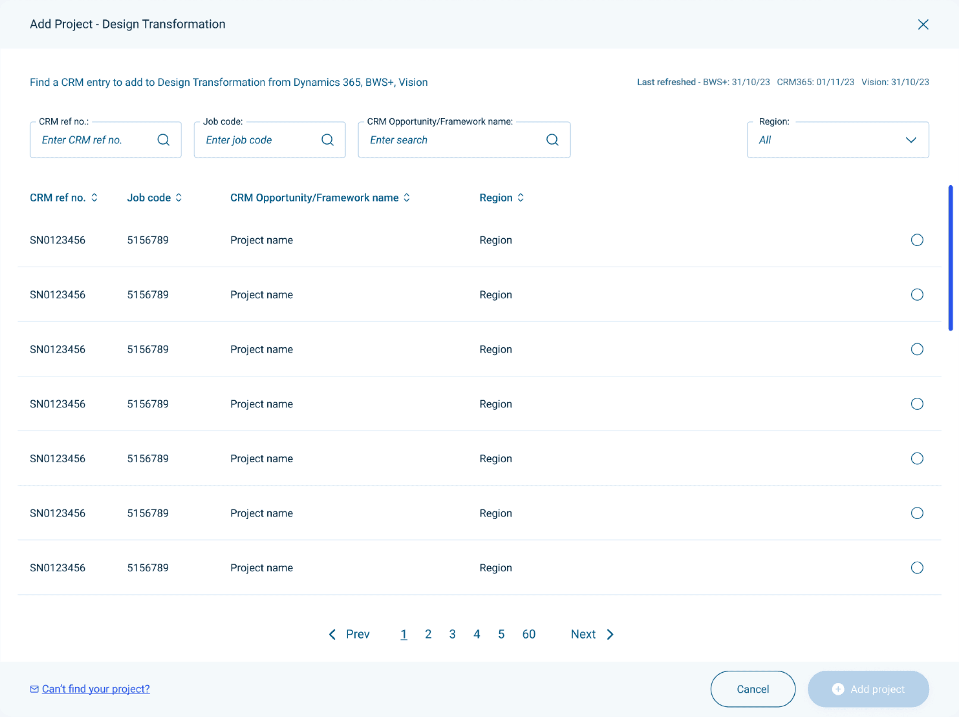Click the Find a CRM entry instruction text

[229, 82]
